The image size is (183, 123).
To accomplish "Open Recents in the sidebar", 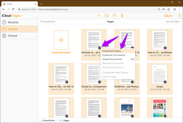I will click(19, 22).
